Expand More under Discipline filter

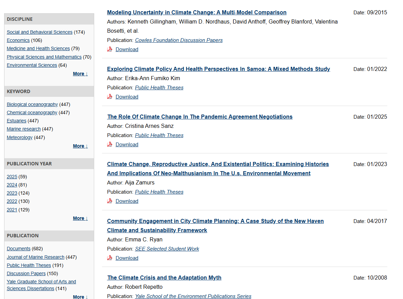(x=80, y=74)
